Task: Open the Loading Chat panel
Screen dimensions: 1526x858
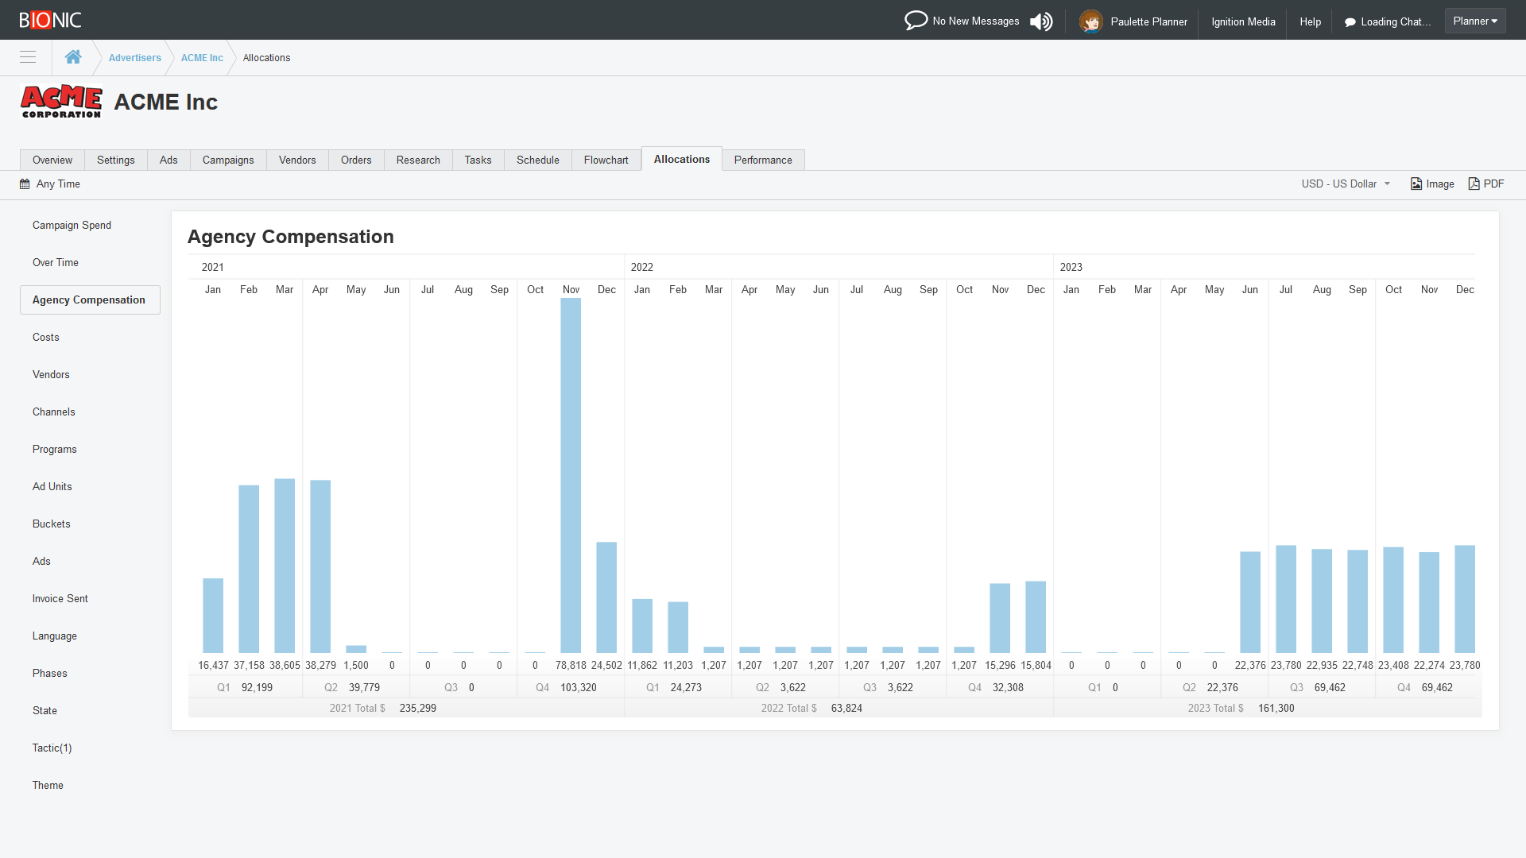Action: click(1387, 21)
